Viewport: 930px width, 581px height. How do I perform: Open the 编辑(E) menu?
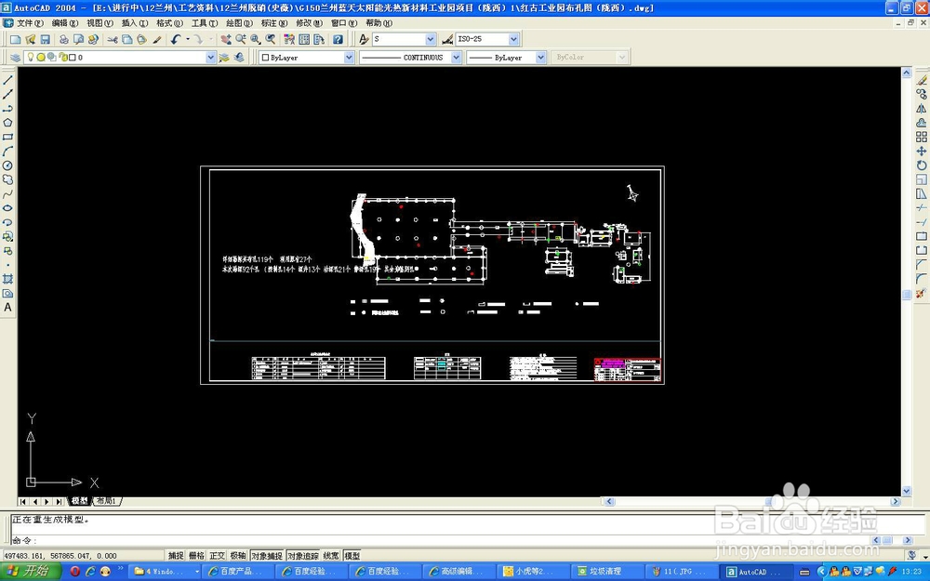tap(65, 23)
